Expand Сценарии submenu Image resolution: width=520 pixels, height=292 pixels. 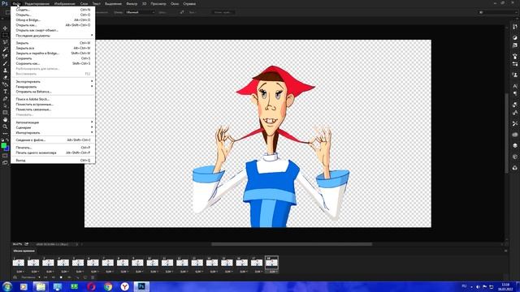[x=53, y=127]
